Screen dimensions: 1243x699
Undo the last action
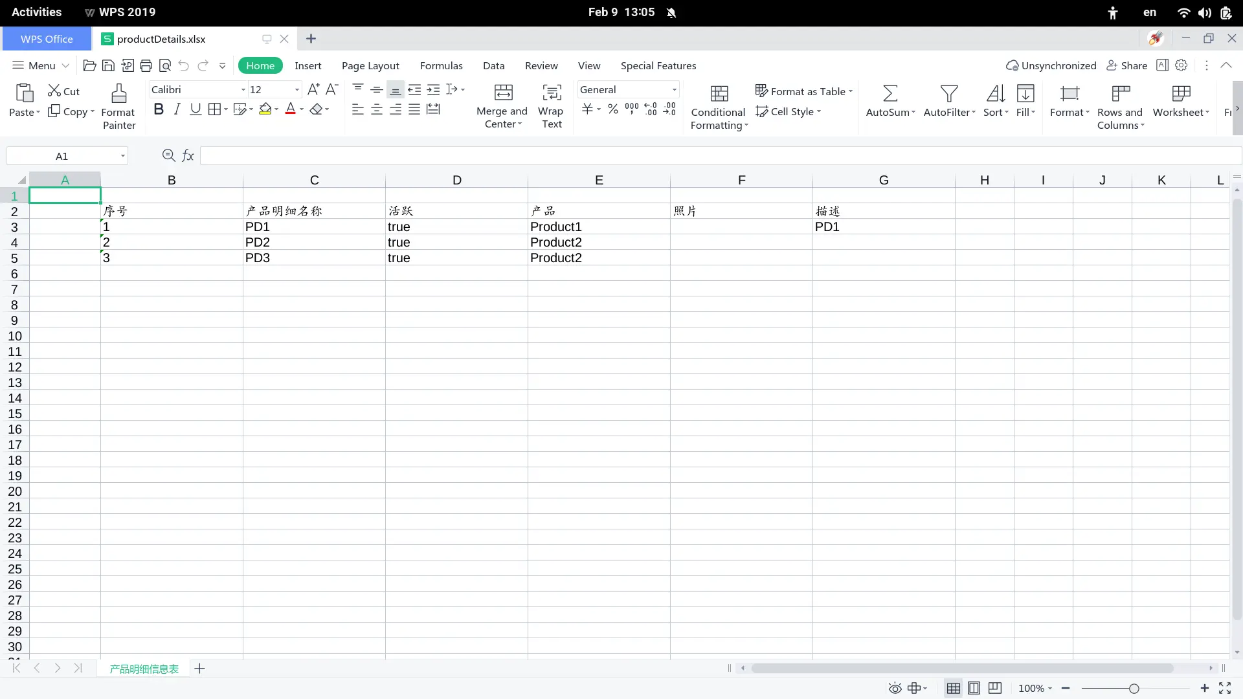184,65
